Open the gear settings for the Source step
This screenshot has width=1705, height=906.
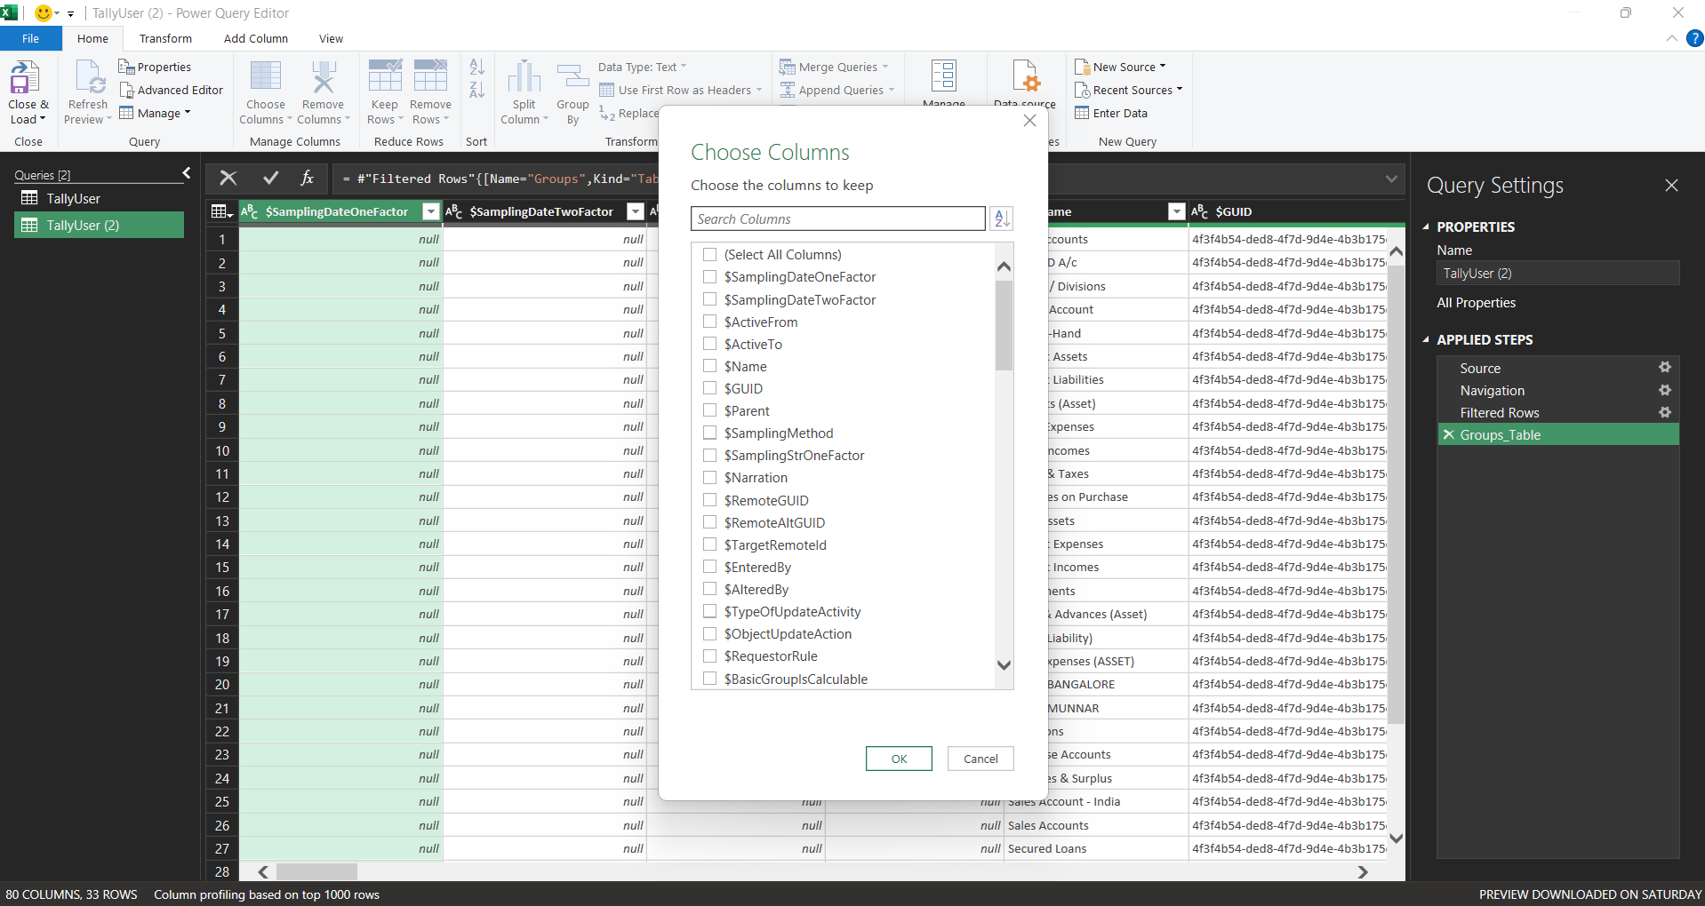click(x=1664, y=368)
